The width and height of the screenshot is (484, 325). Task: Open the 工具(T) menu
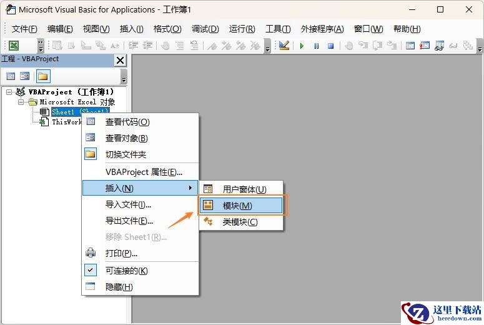[x=278, y=29]
